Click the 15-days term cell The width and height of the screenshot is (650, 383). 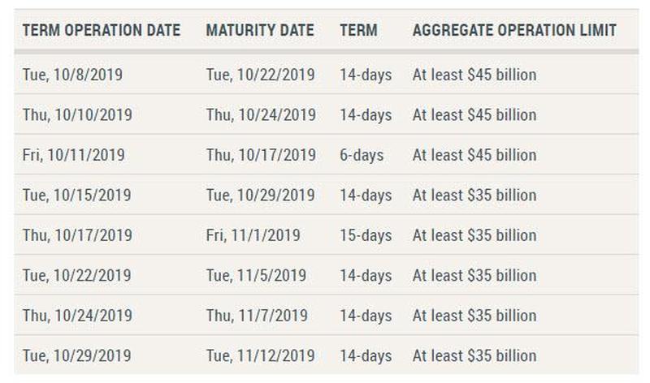click(x=366, y=235)
